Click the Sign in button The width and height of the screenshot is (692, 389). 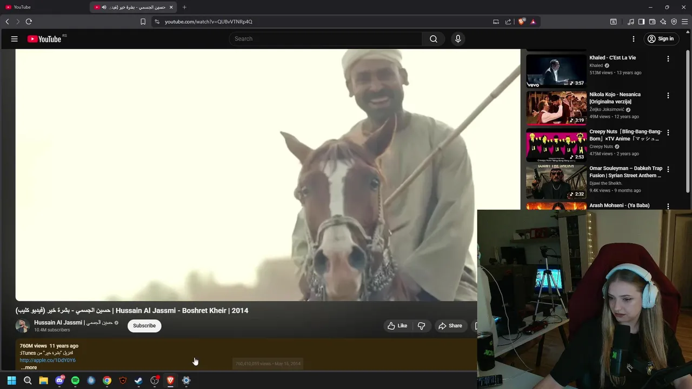pyautogui.click(x=661, y=39)
